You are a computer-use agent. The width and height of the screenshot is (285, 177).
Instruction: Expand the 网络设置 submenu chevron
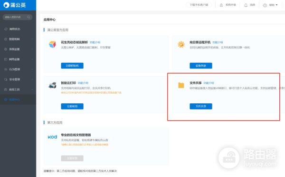[32, 59]
